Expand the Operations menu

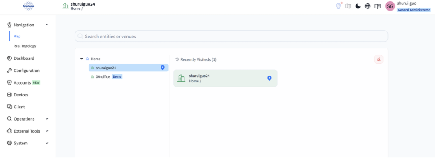click(47, 119)
